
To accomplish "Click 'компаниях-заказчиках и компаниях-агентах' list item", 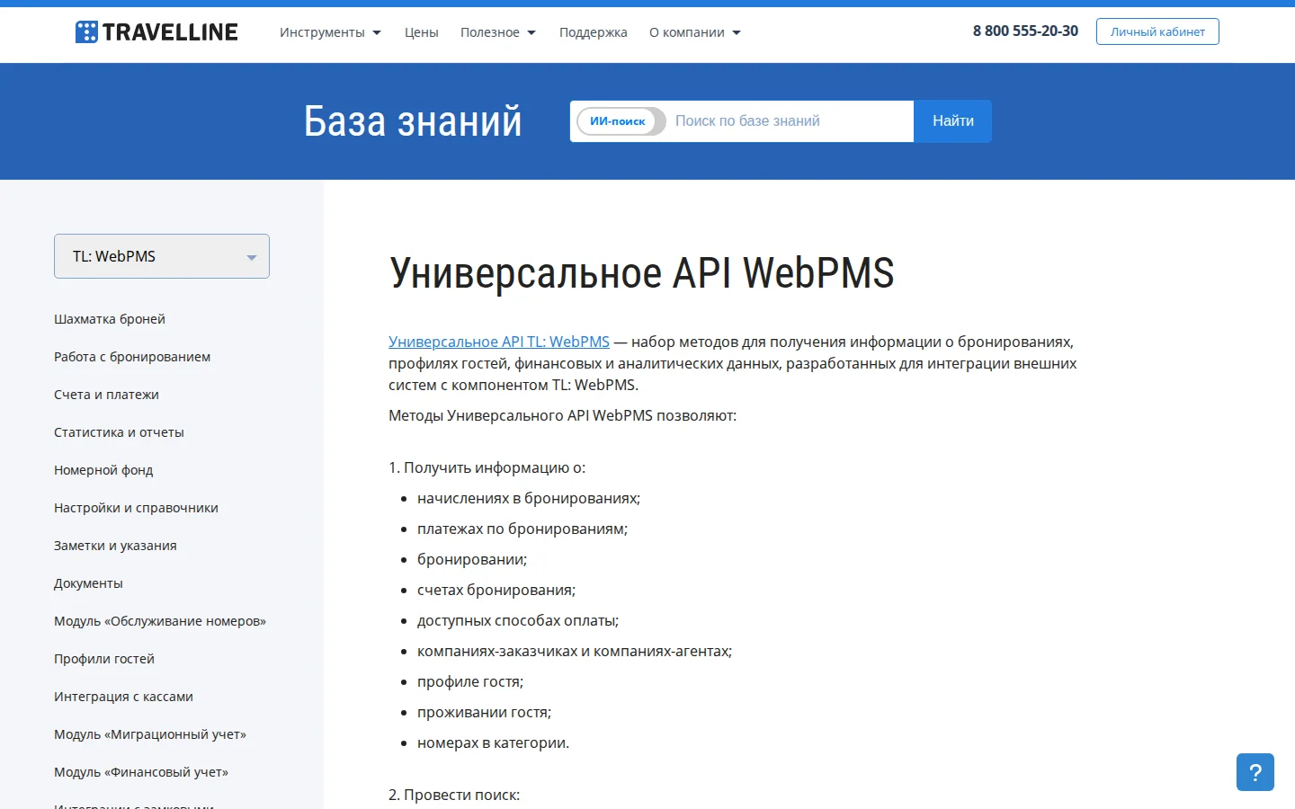I will coord(575,651).
